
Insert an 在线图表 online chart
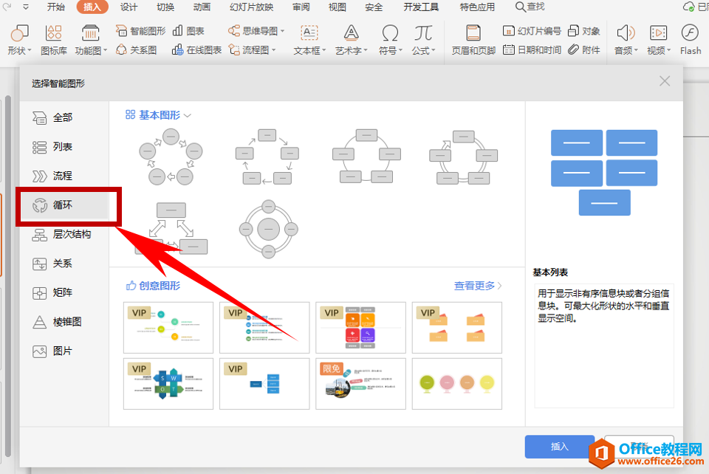[196, 49]
